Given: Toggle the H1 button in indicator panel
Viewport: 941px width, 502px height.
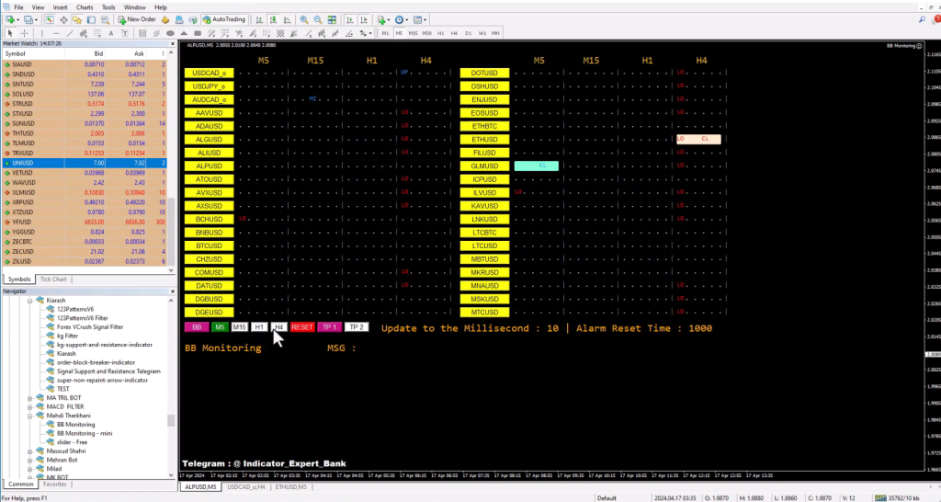Looking at the screenshot, I should pos(259,327).
